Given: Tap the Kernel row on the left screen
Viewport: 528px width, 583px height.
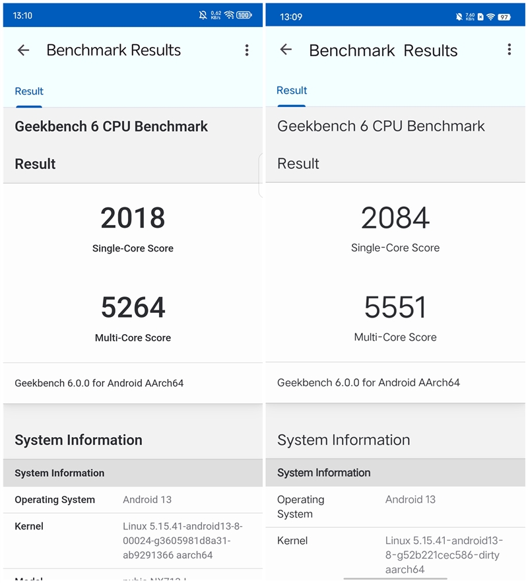Looking at the screenshot, I should tap(133, 541).
